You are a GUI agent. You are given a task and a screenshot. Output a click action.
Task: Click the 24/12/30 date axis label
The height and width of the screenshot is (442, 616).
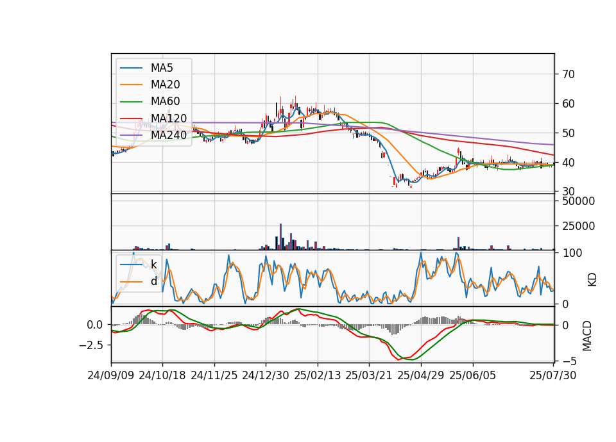tap(266, 375)
